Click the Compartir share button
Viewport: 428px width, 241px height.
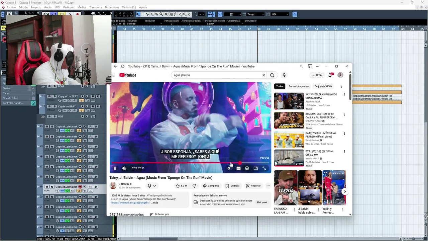coord(211,186)
